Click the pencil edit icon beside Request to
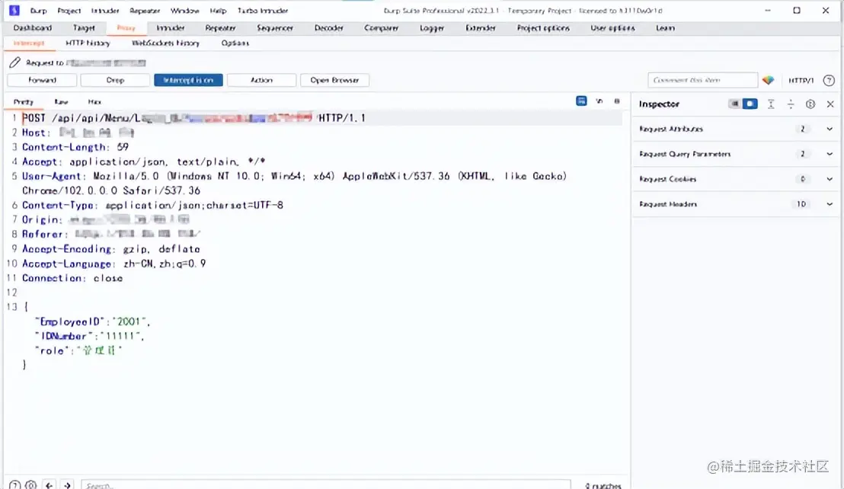 click(15, 63)
